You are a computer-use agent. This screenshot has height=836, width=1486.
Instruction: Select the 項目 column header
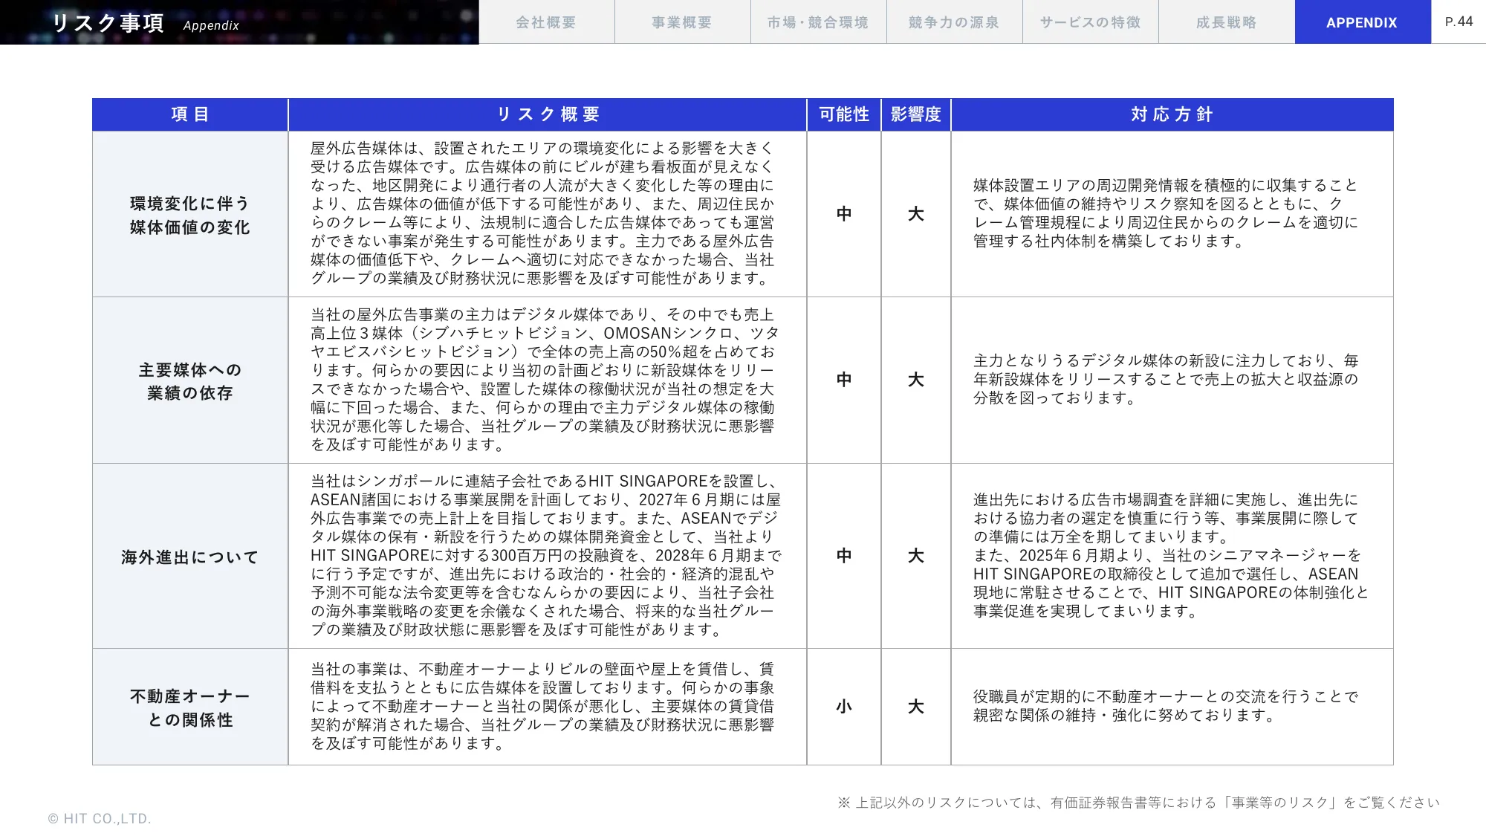pos(189,114)
